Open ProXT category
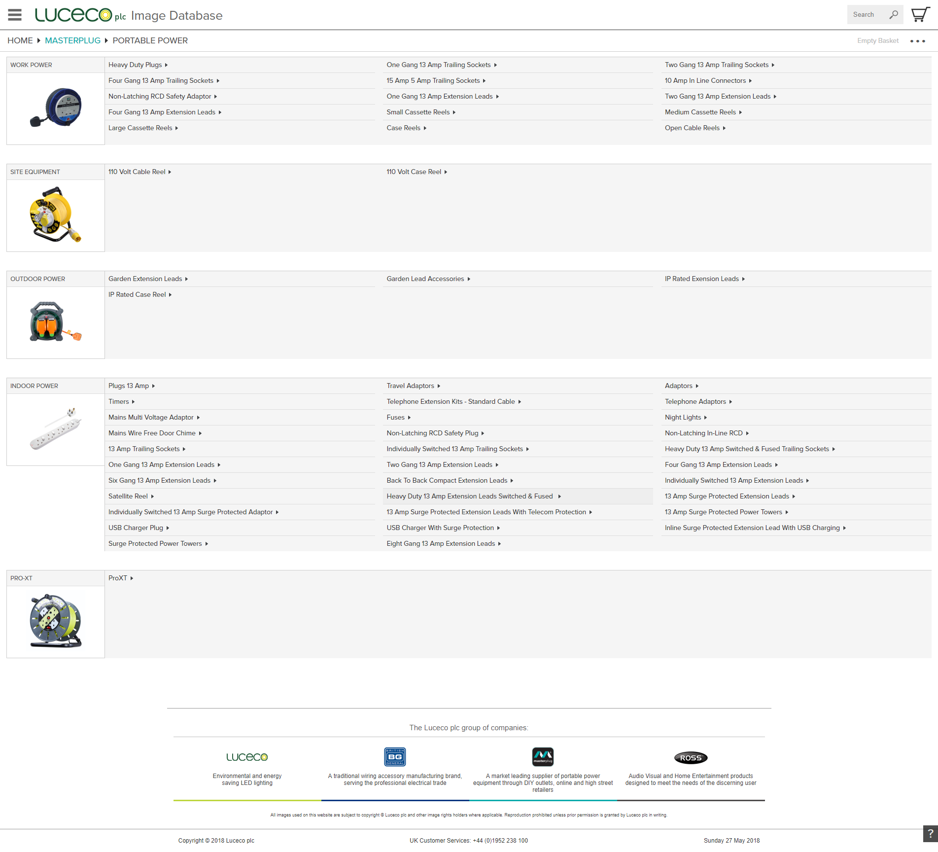 click(x=121, y=578)
